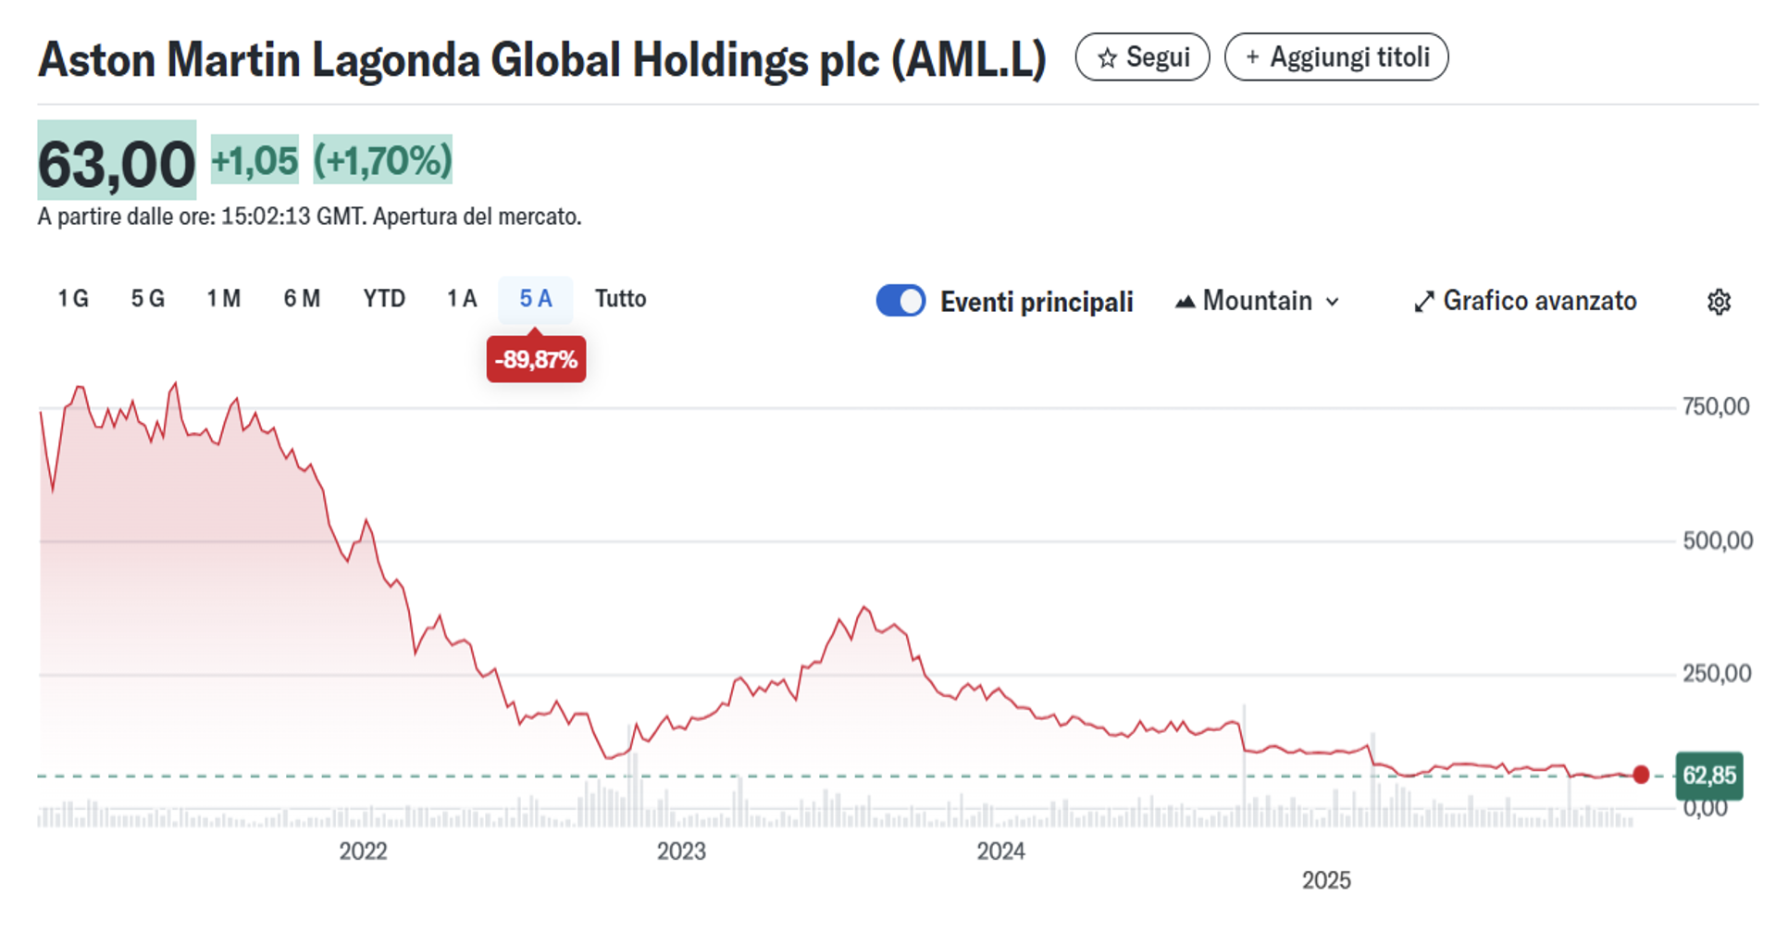This screenshot has height=933, width=1788.
Task: Select the 5 A time range
Action: point(535,299)
